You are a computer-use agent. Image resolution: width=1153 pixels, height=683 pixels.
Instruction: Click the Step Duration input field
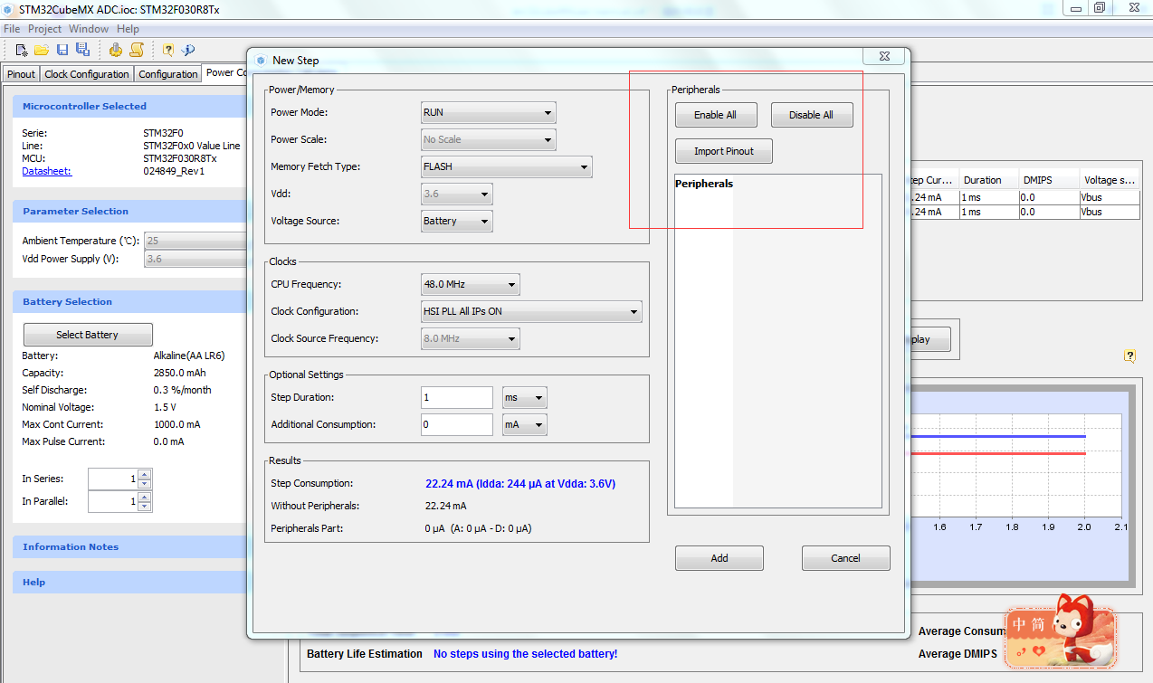click(x=457, y=397)
